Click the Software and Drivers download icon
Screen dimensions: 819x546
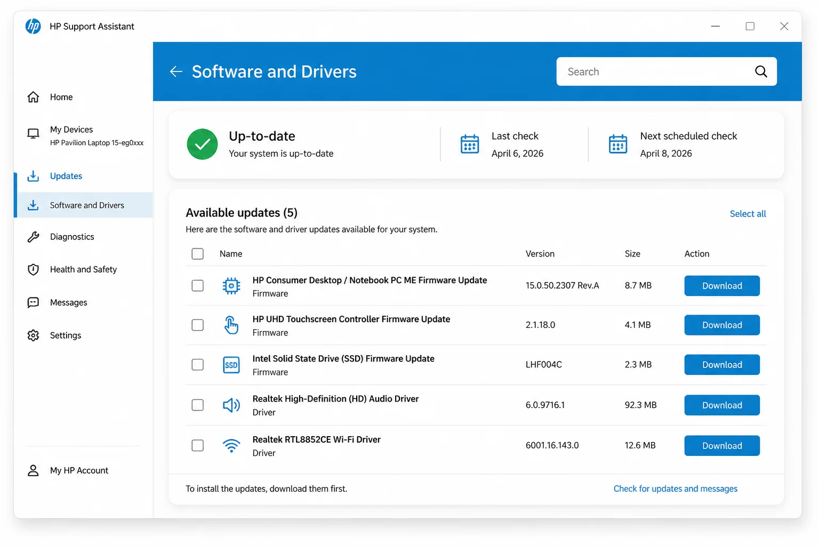pyautogui.click(x=33, y=205)
